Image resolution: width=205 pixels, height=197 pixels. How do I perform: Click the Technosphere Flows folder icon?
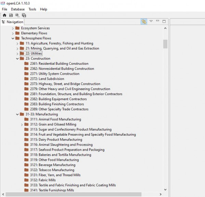17,38
